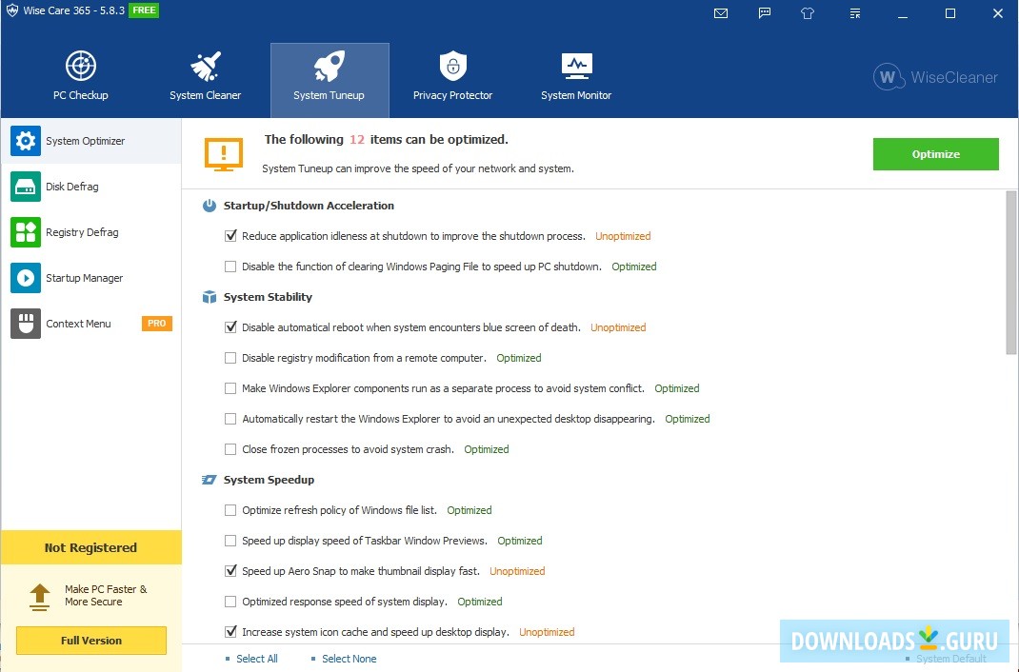Check disable registry modification from remote computer

click(230, 358)
